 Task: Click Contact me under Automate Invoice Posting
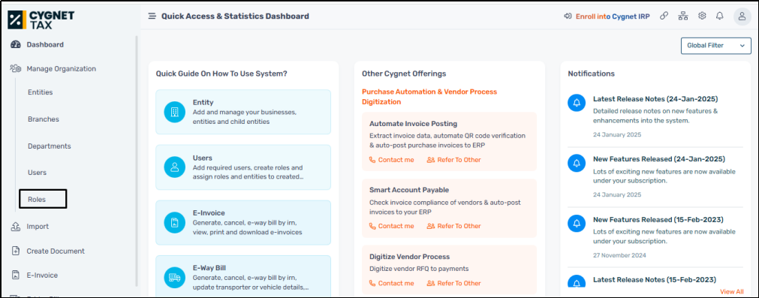tap(392, 160)
